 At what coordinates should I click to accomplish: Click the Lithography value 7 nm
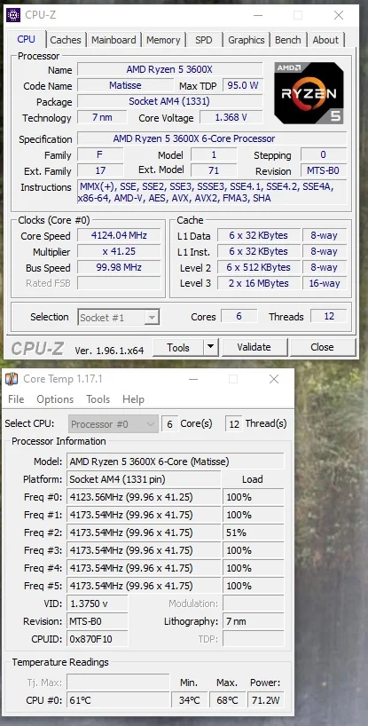coord(254,621)
